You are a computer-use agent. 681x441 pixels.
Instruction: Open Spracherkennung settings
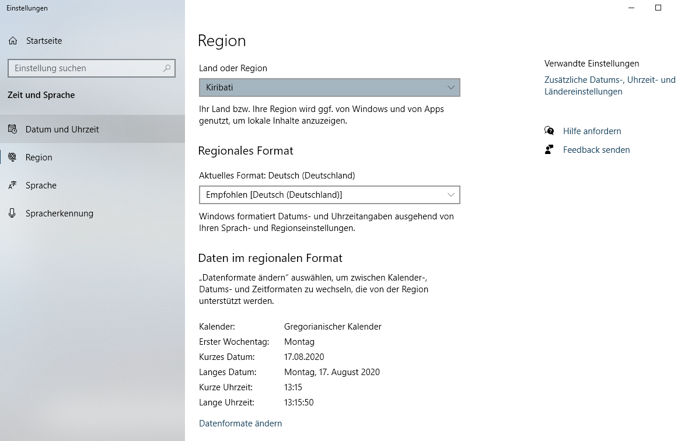click(x=92, y=213)
